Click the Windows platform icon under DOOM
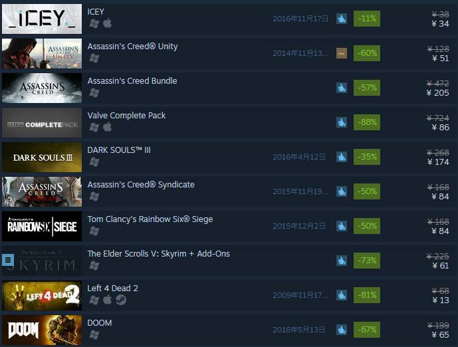The image size is (458, 347). (x=94, y=334)
